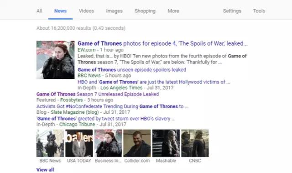This screenshot has width=292, height=173.
Task: Click the 'BBC News - 5 hours ago' source line
Action: pyautogui.click(x=104, y=75)
